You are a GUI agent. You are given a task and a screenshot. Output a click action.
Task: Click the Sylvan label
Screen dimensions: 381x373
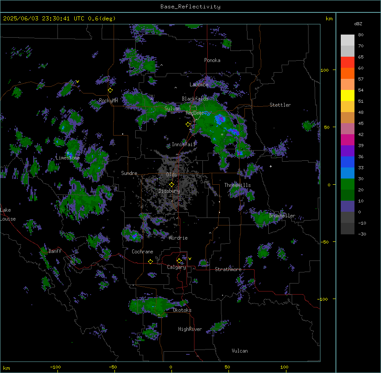click(x=172, y=109)
